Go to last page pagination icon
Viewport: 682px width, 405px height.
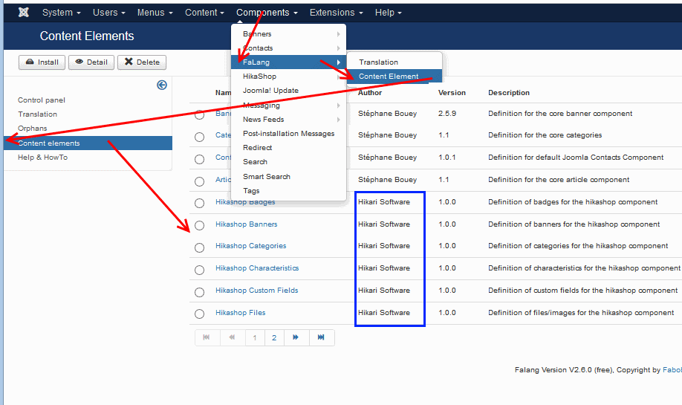tap(321, 337)
